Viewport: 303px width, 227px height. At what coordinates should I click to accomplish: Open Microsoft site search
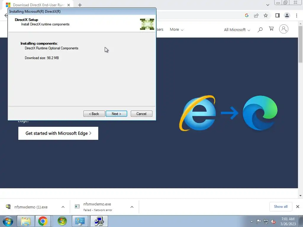(x=260, y=30)
